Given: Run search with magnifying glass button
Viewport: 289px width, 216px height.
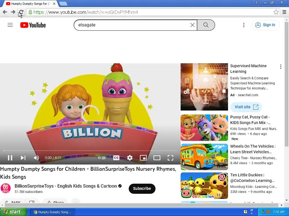Looking at the screenshot, I should [x=206, y=25].
